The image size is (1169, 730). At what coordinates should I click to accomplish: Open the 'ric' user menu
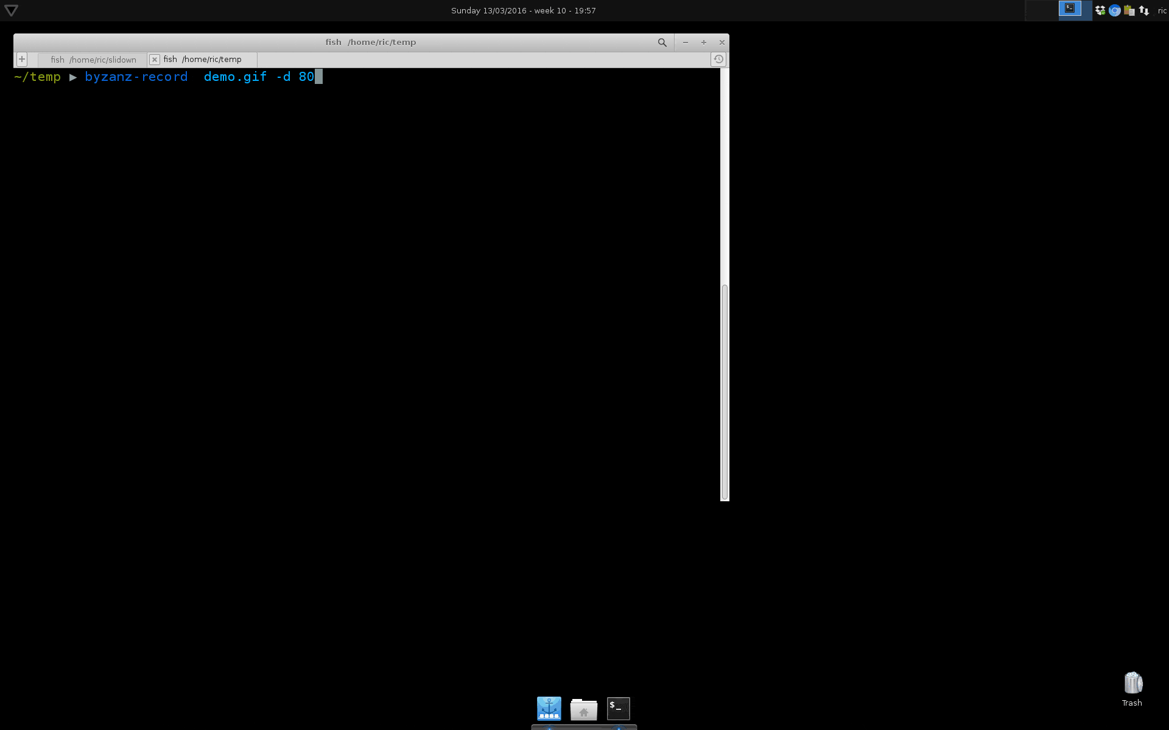pos(1162,10)
